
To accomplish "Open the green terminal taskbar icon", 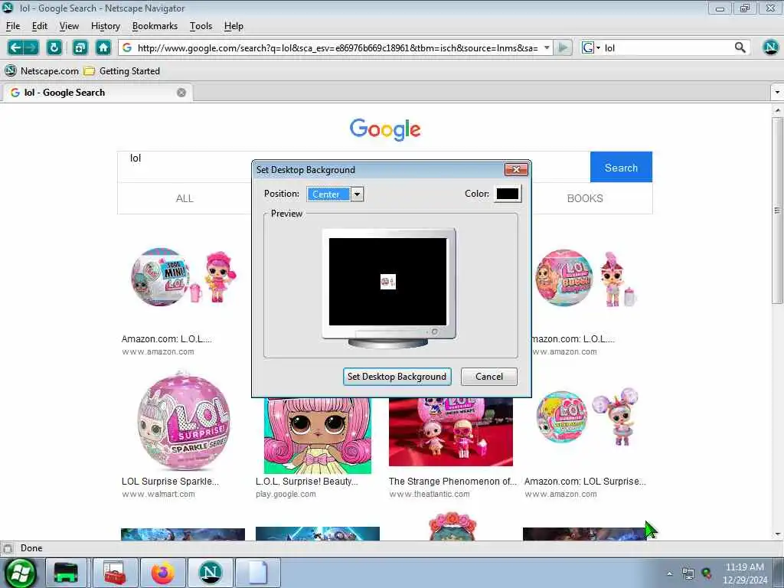I will (x=66, y=573).
